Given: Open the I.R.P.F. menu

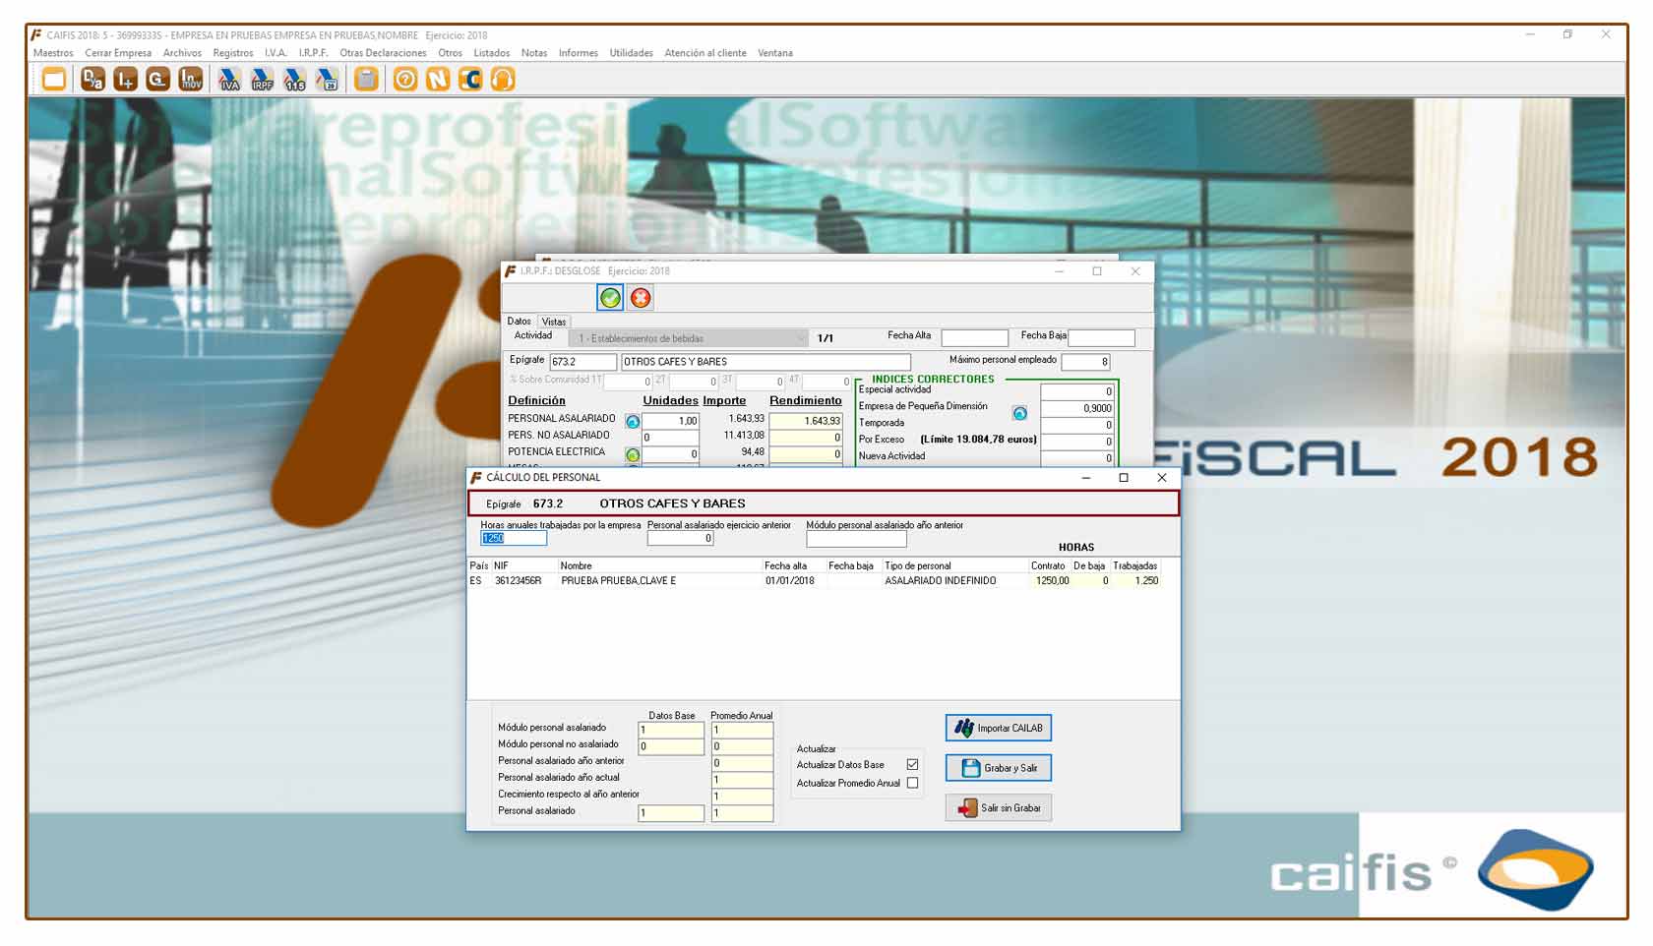Looking at the screenshot, I should pos(313,53).
